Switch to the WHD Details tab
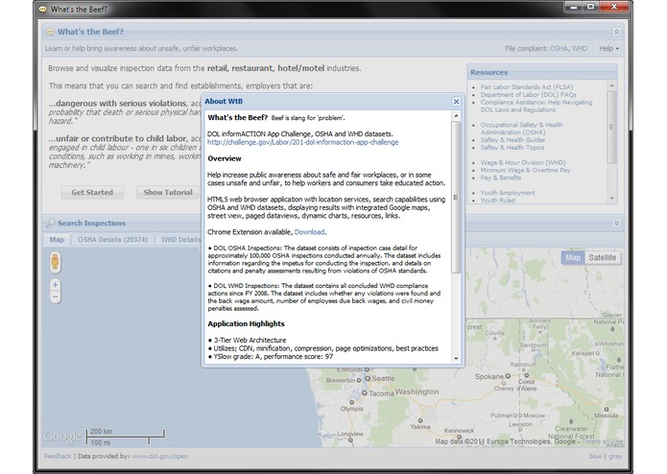 coord(180,240)
